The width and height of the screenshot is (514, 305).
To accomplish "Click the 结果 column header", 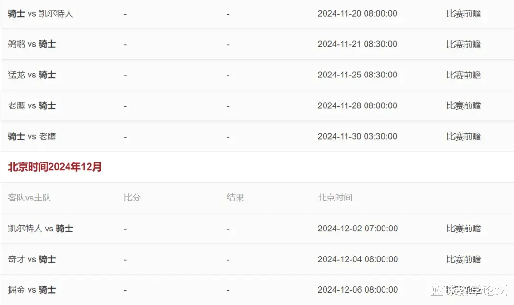I will (x=236, y=198).
